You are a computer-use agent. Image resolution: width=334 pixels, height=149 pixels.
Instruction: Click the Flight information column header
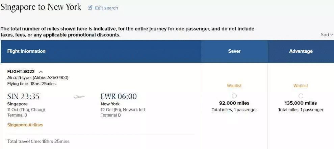(26, 51)
